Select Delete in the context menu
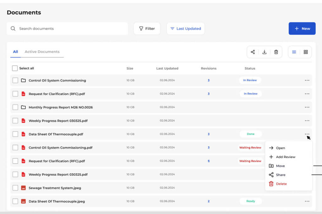This screenshot has height=214, width=322. 281,184
